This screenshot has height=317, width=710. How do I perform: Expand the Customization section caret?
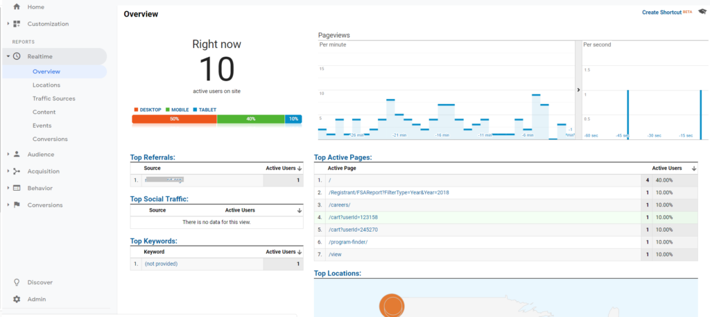pos(8,24)
